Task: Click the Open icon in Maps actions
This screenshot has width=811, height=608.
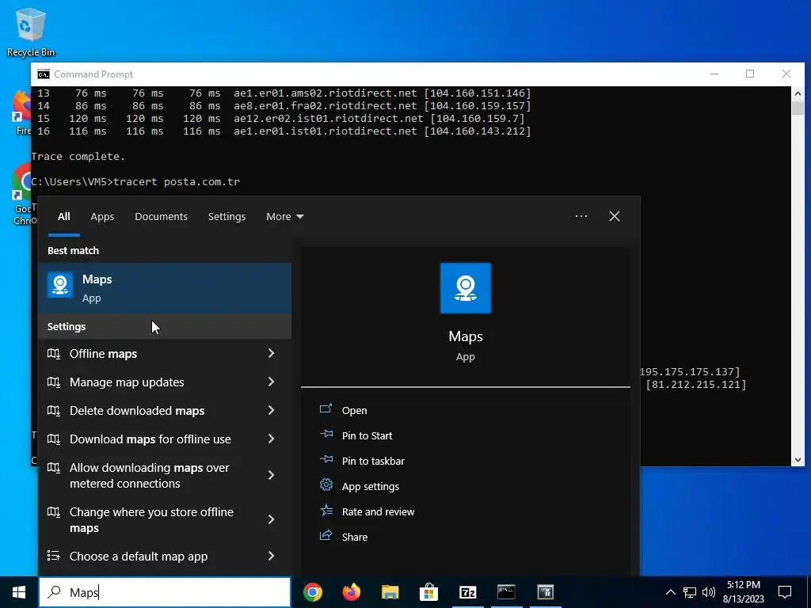Action: pyautogui.click(x=326, y=409)
